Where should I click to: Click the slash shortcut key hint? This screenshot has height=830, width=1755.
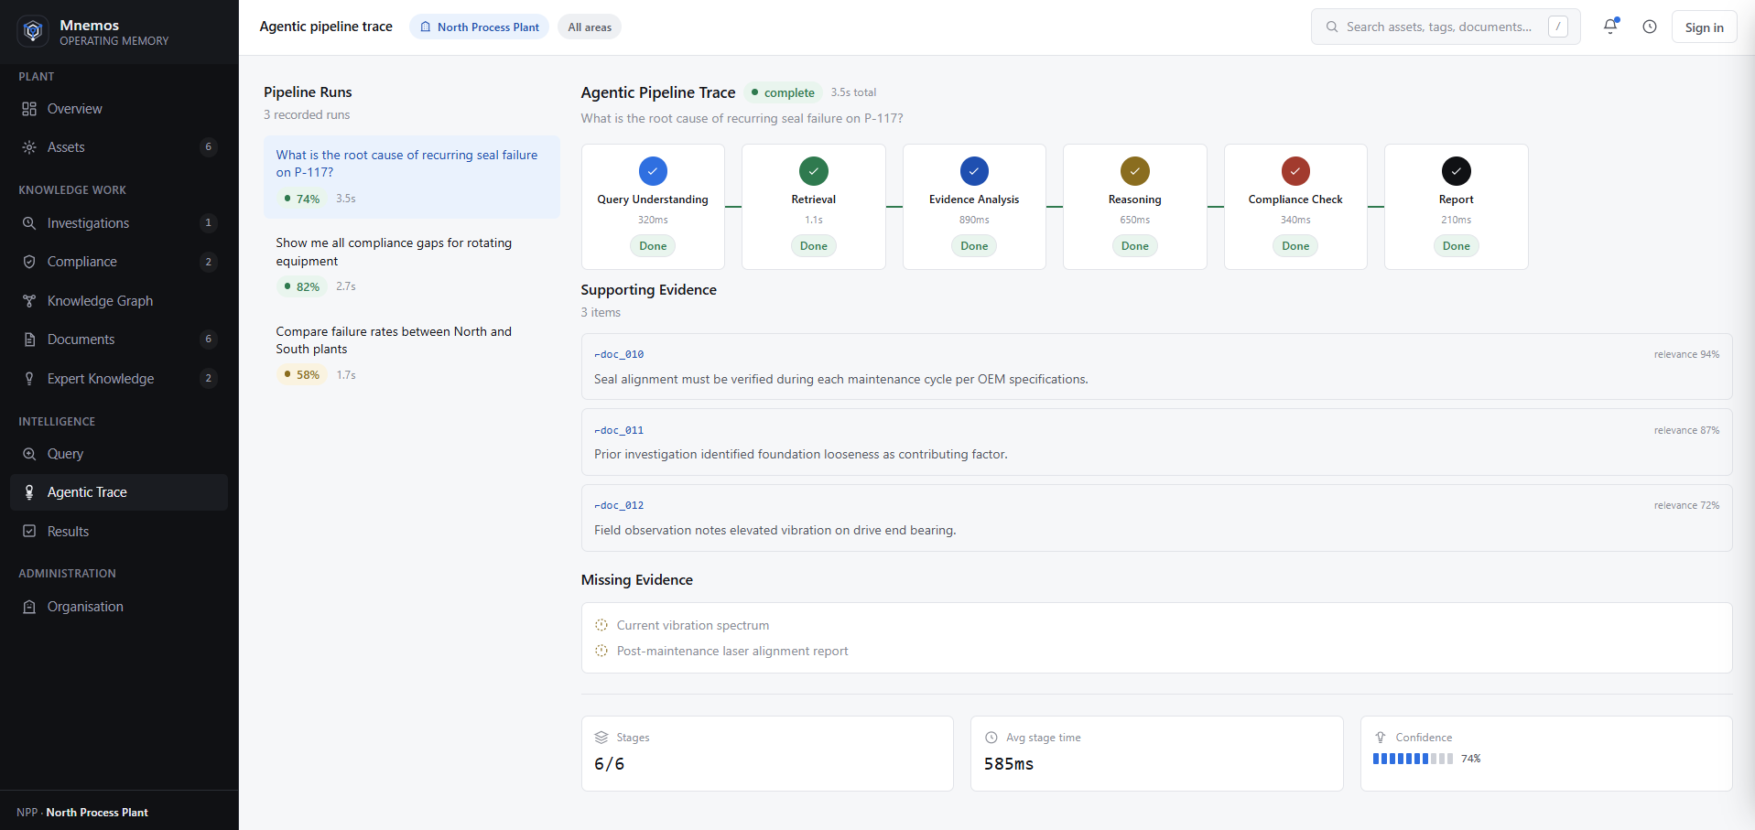click(1558, 27)
